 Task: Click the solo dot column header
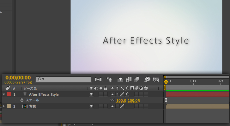[101, 88]
